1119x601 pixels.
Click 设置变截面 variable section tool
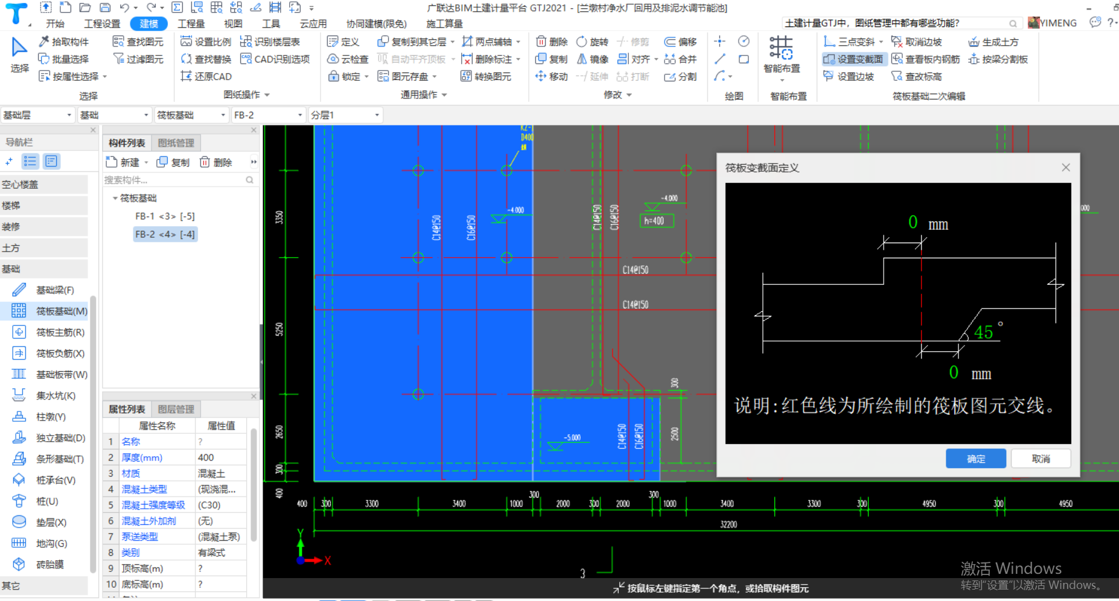853,59
